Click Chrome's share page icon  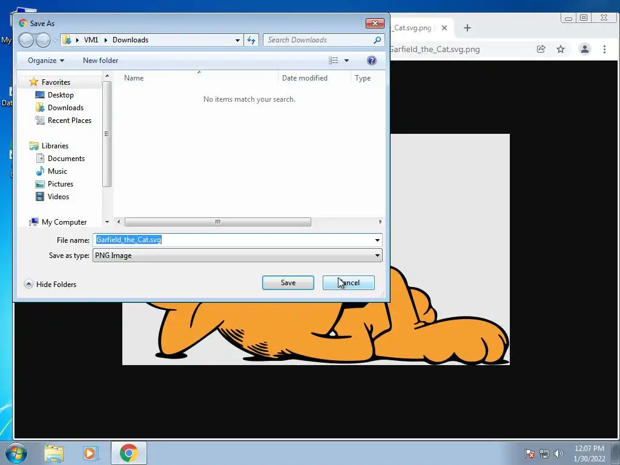pyautogui.click(x=541, y=49)
